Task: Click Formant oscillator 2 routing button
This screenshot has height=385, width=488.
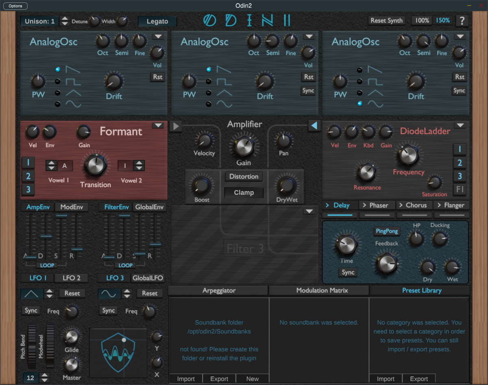Action: point(28,176)
